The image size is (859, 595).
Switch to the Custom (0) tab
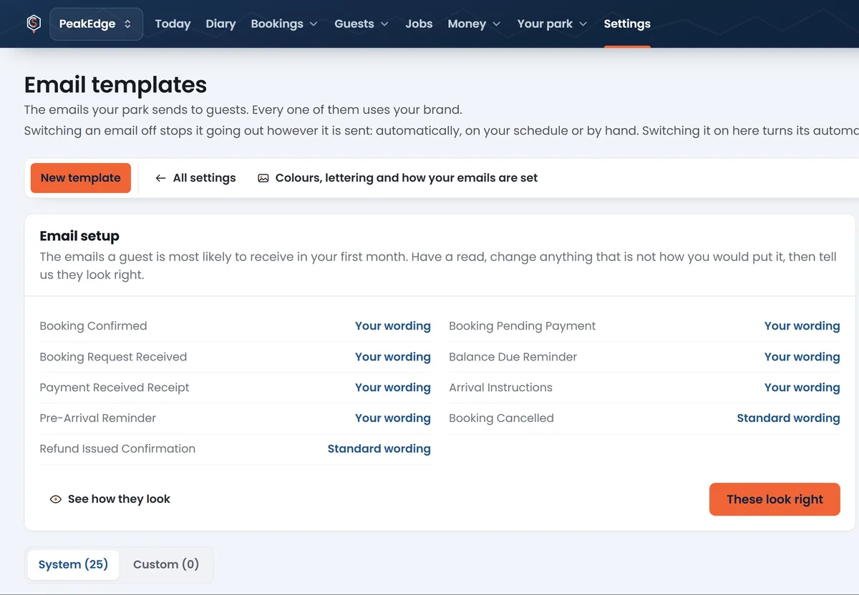pyautogui.click(x=166, y=564)
